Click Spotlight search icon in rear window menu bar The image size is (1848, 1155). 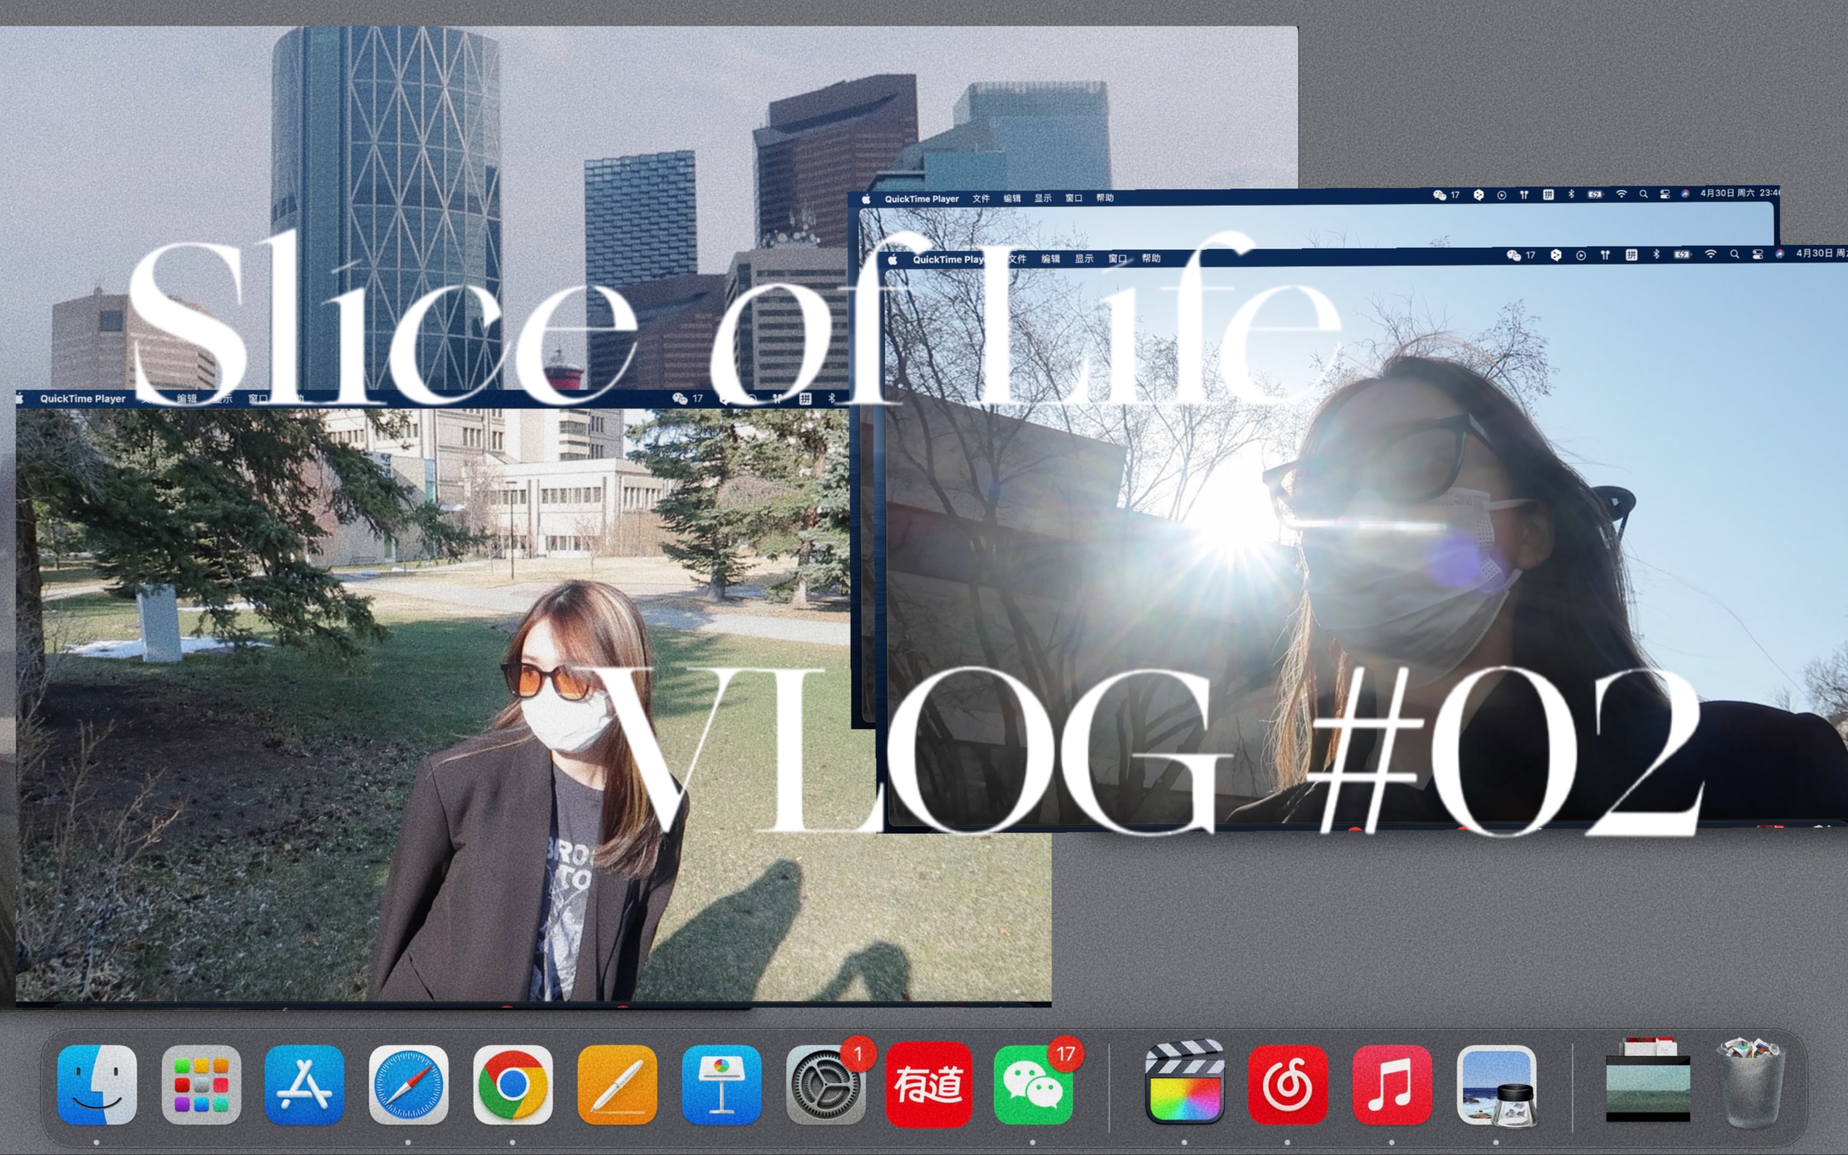click(x=1643, y=194)
